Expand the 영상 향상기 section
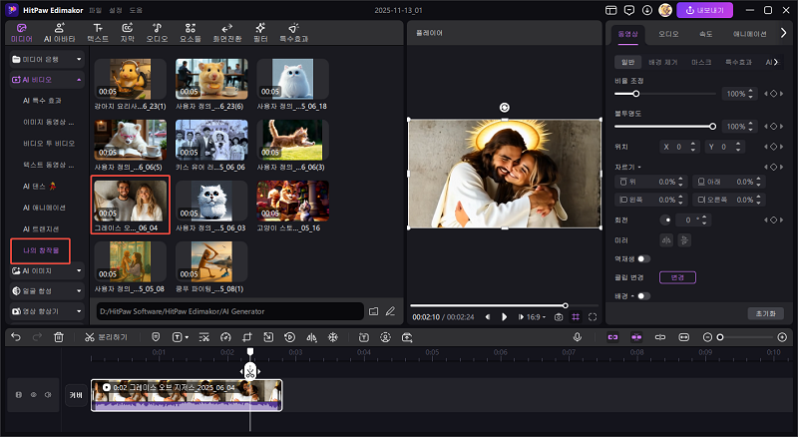798x437 pixels. 47,311
